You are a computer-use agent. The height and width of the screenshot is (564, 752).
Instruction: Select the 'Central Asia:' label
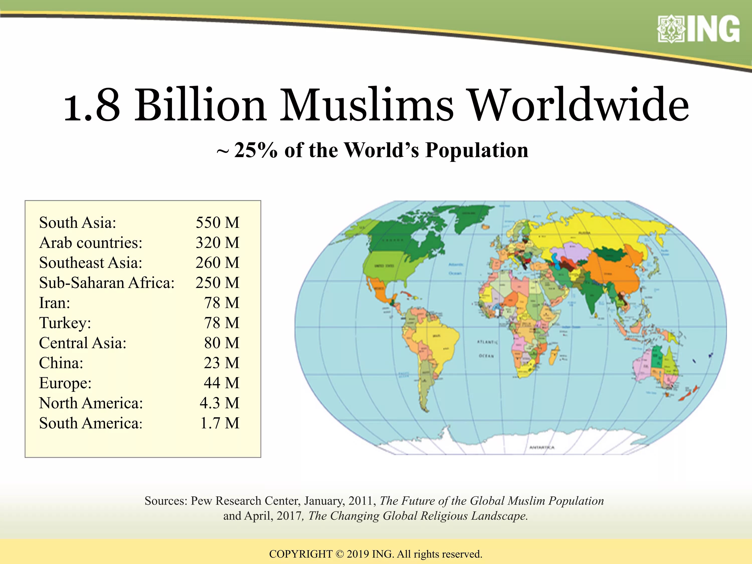[x=83, y=343]
